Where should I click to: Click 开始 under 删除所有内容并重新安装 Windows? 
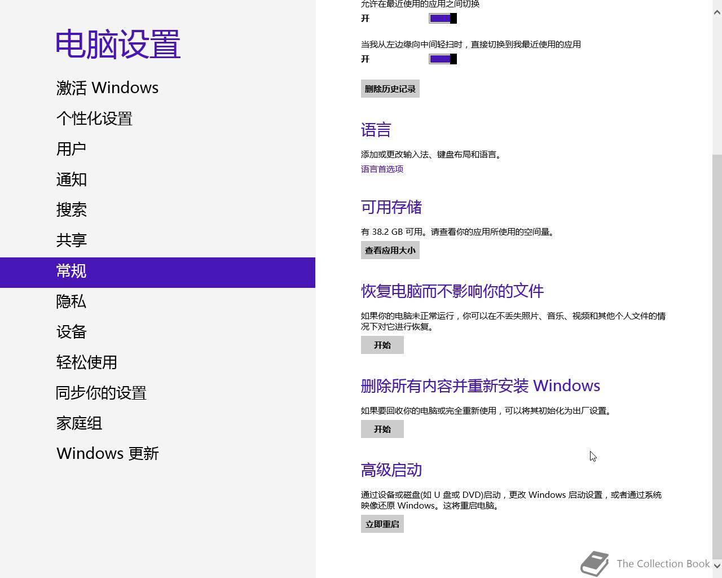click(x=382, y=429)
